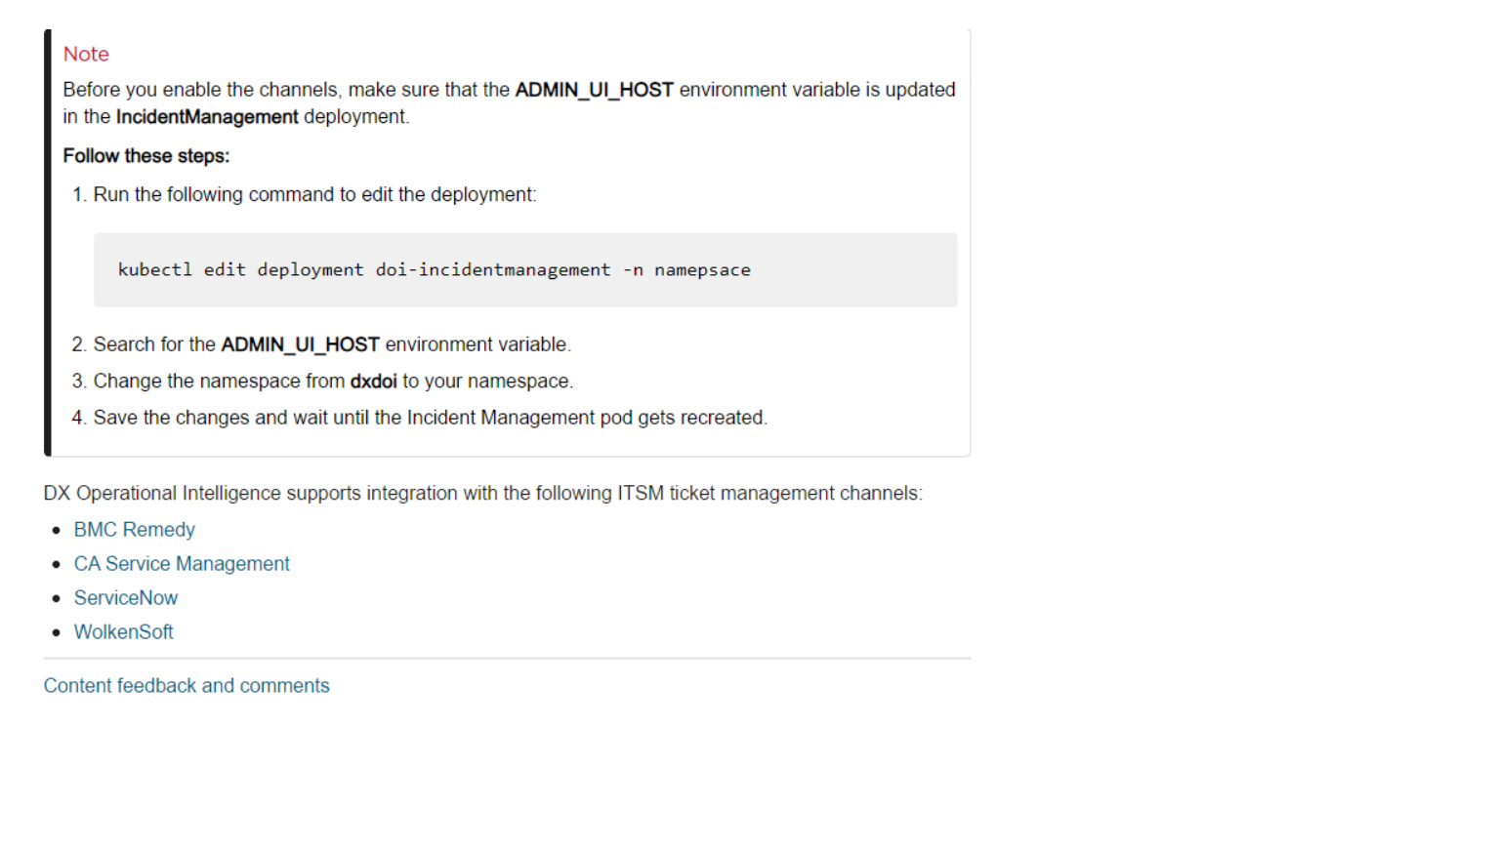Click doi-incidentmanagement in the command
The image size is (1494, 848).
click(492, 270)
